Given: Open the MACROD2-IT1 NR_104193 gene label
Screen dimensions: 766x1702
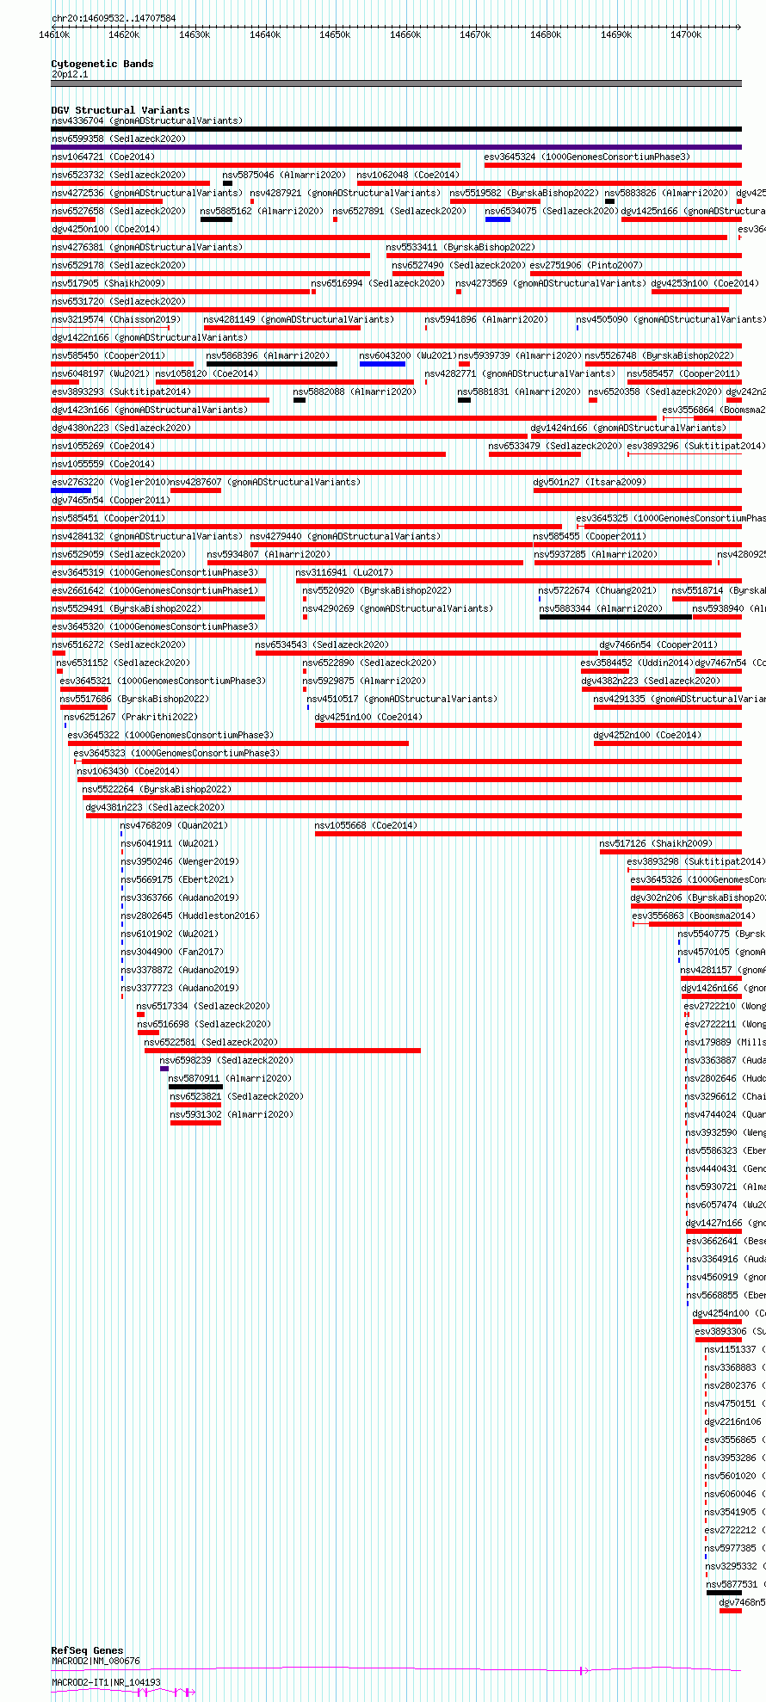Looking at the screenshot, I should pos(106,1682).
